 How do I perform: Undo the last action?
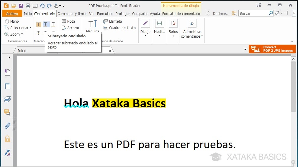(42, 6)
